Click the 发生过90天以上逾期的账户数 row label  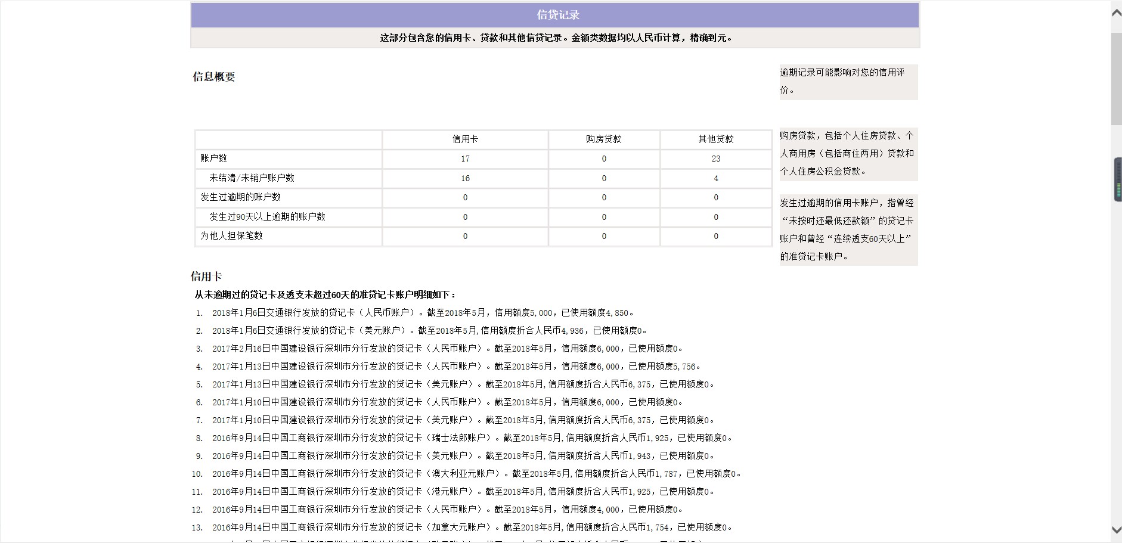[x=267, y=217]
